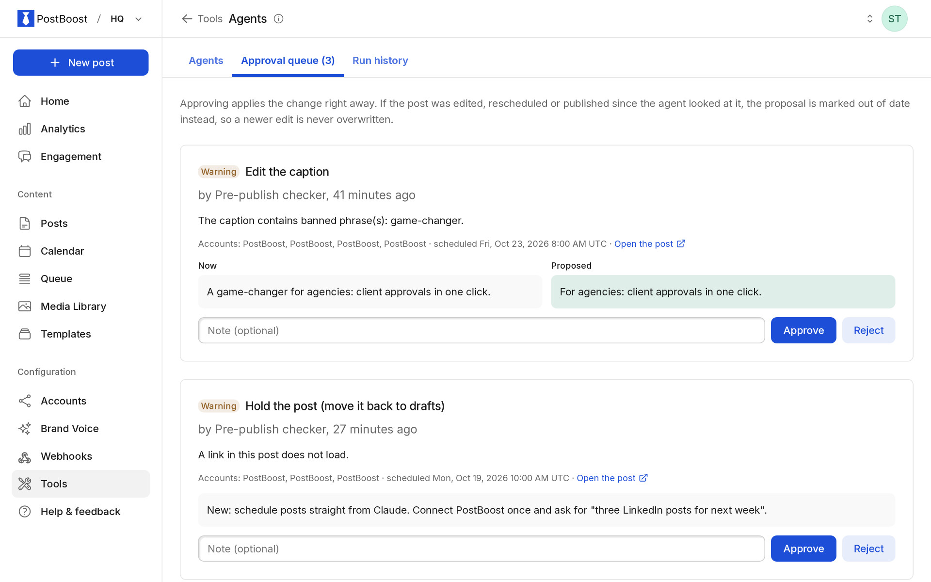
Task: Open Brand Voice via sparkles icon
Action: (25, 428)
